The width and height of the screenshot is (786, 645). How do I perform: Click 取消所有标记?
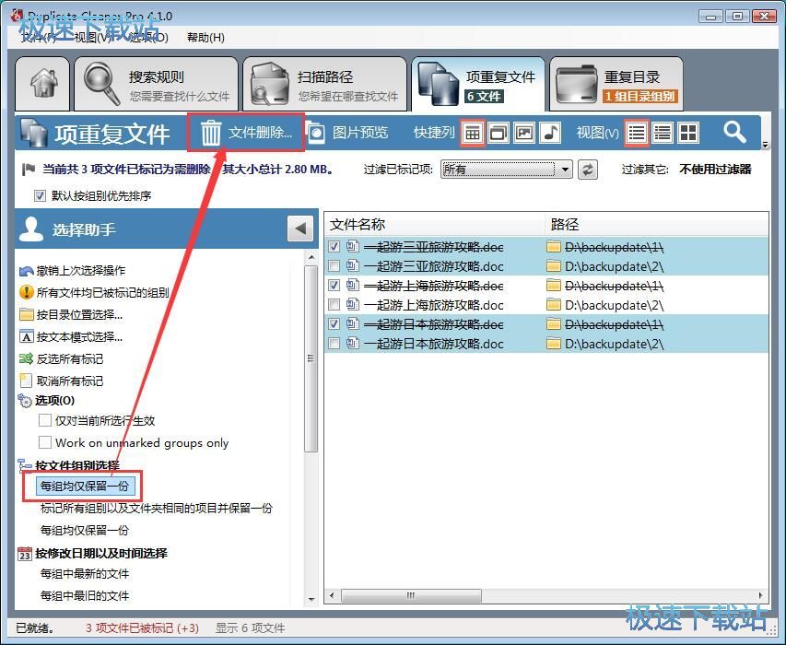70,381
